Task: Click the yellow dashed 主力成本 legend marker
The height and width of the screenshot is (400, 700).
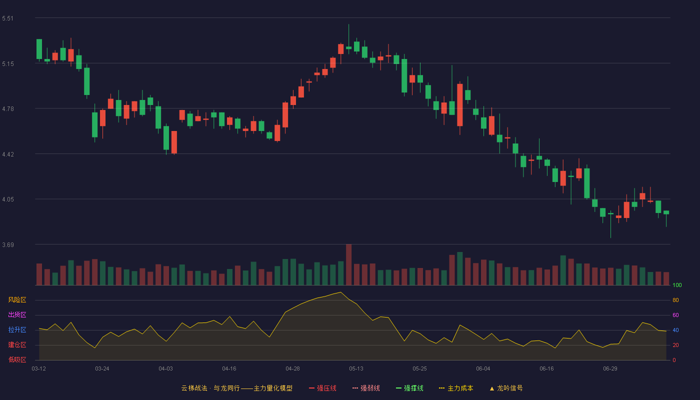Action: click(x=442, y=388)
